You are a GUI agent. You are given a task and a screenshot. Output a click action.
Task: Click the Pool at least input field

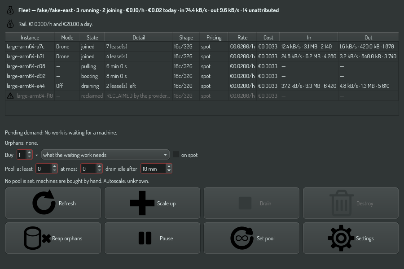point(44,169)
